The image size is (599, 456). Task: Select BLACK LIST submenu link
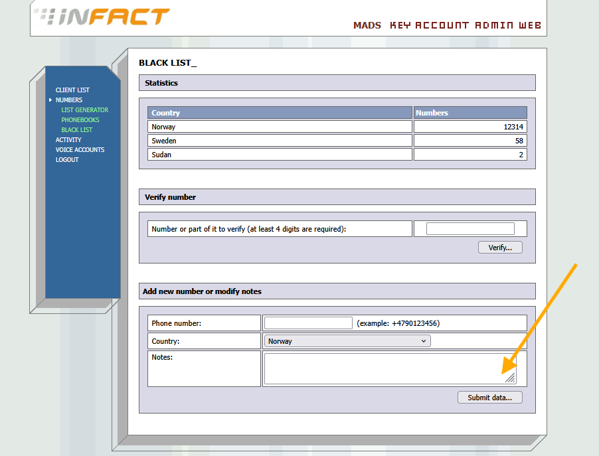(x=76, y=130)
